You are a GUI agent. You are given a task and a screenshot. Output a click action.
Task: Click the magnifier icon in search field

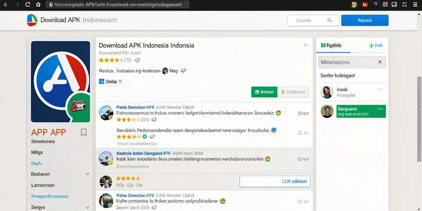tap(329, 20)
